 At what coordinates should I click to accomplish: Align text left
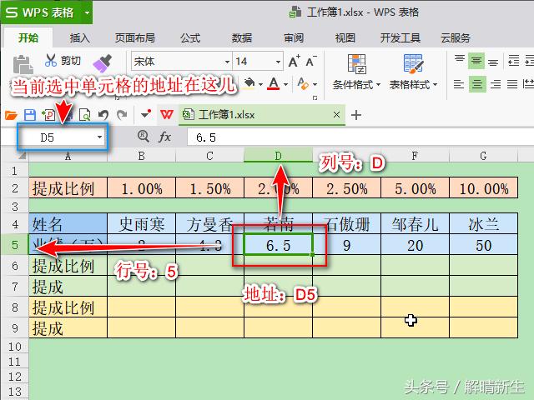tap(459, 83)
